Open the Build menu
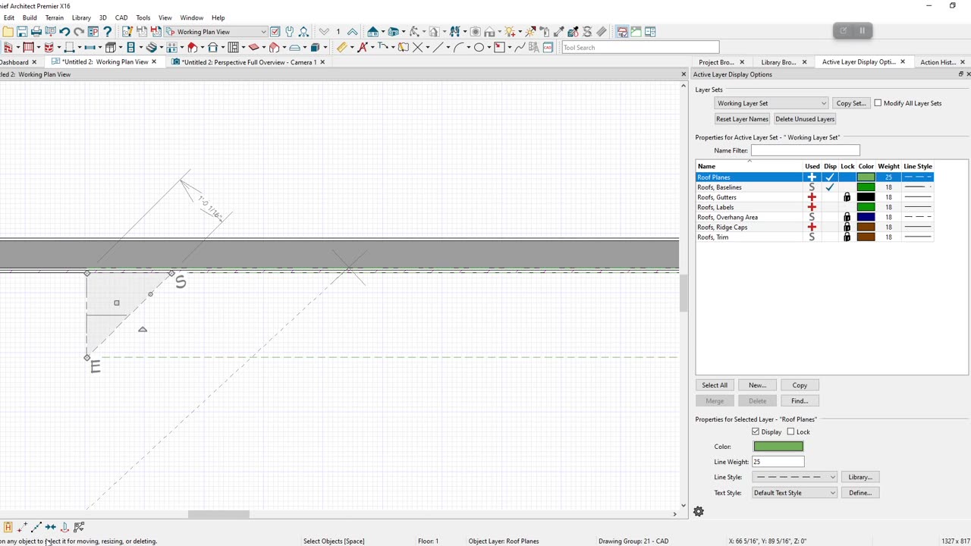The height and width of the screenshot is (546, 971). [30, 17]
